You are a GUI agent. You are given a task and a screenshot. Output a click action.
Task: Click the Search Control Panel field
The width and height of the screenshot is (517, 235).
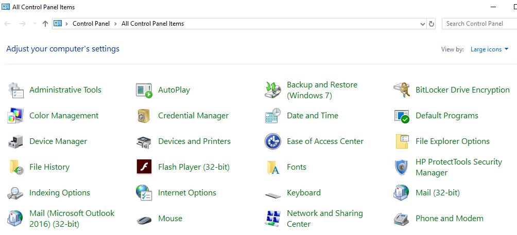tap(479, 24)
